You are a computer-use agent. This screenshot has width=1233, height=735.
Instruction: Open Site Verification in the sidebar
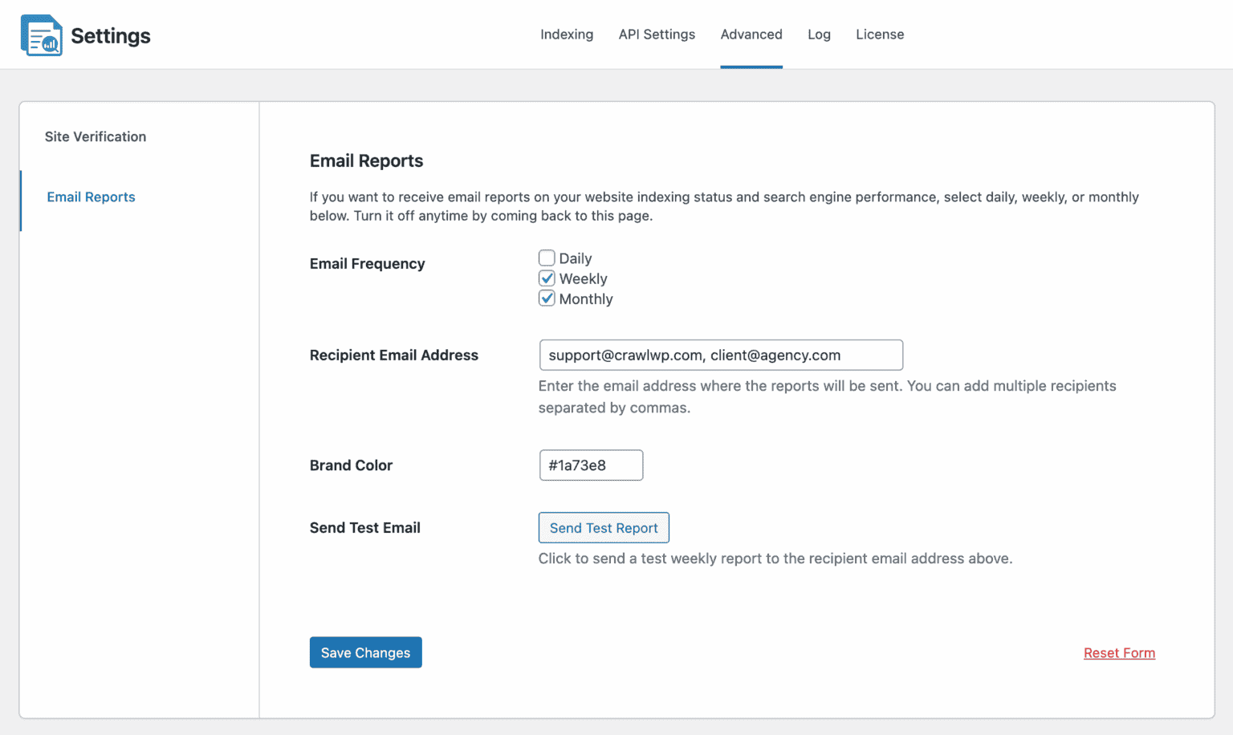96,136
